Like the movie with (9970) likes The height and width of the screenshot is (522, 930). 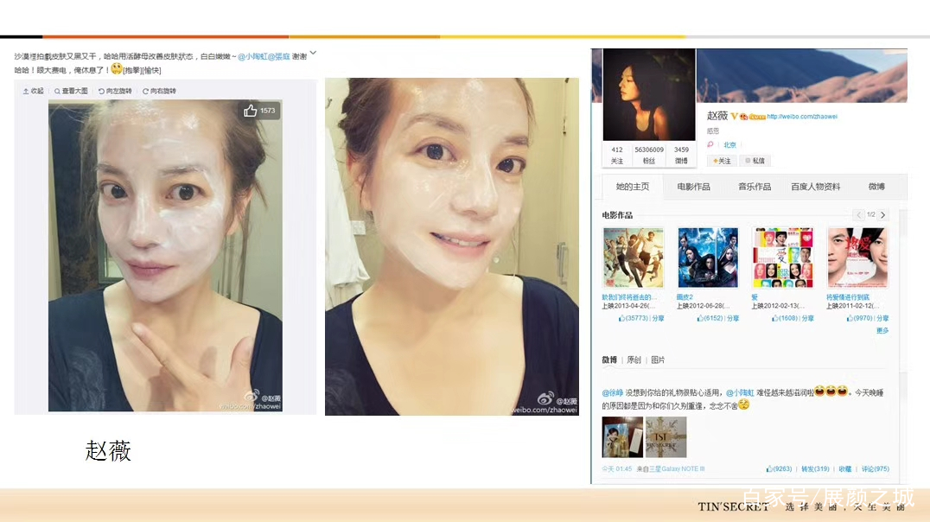859,319
